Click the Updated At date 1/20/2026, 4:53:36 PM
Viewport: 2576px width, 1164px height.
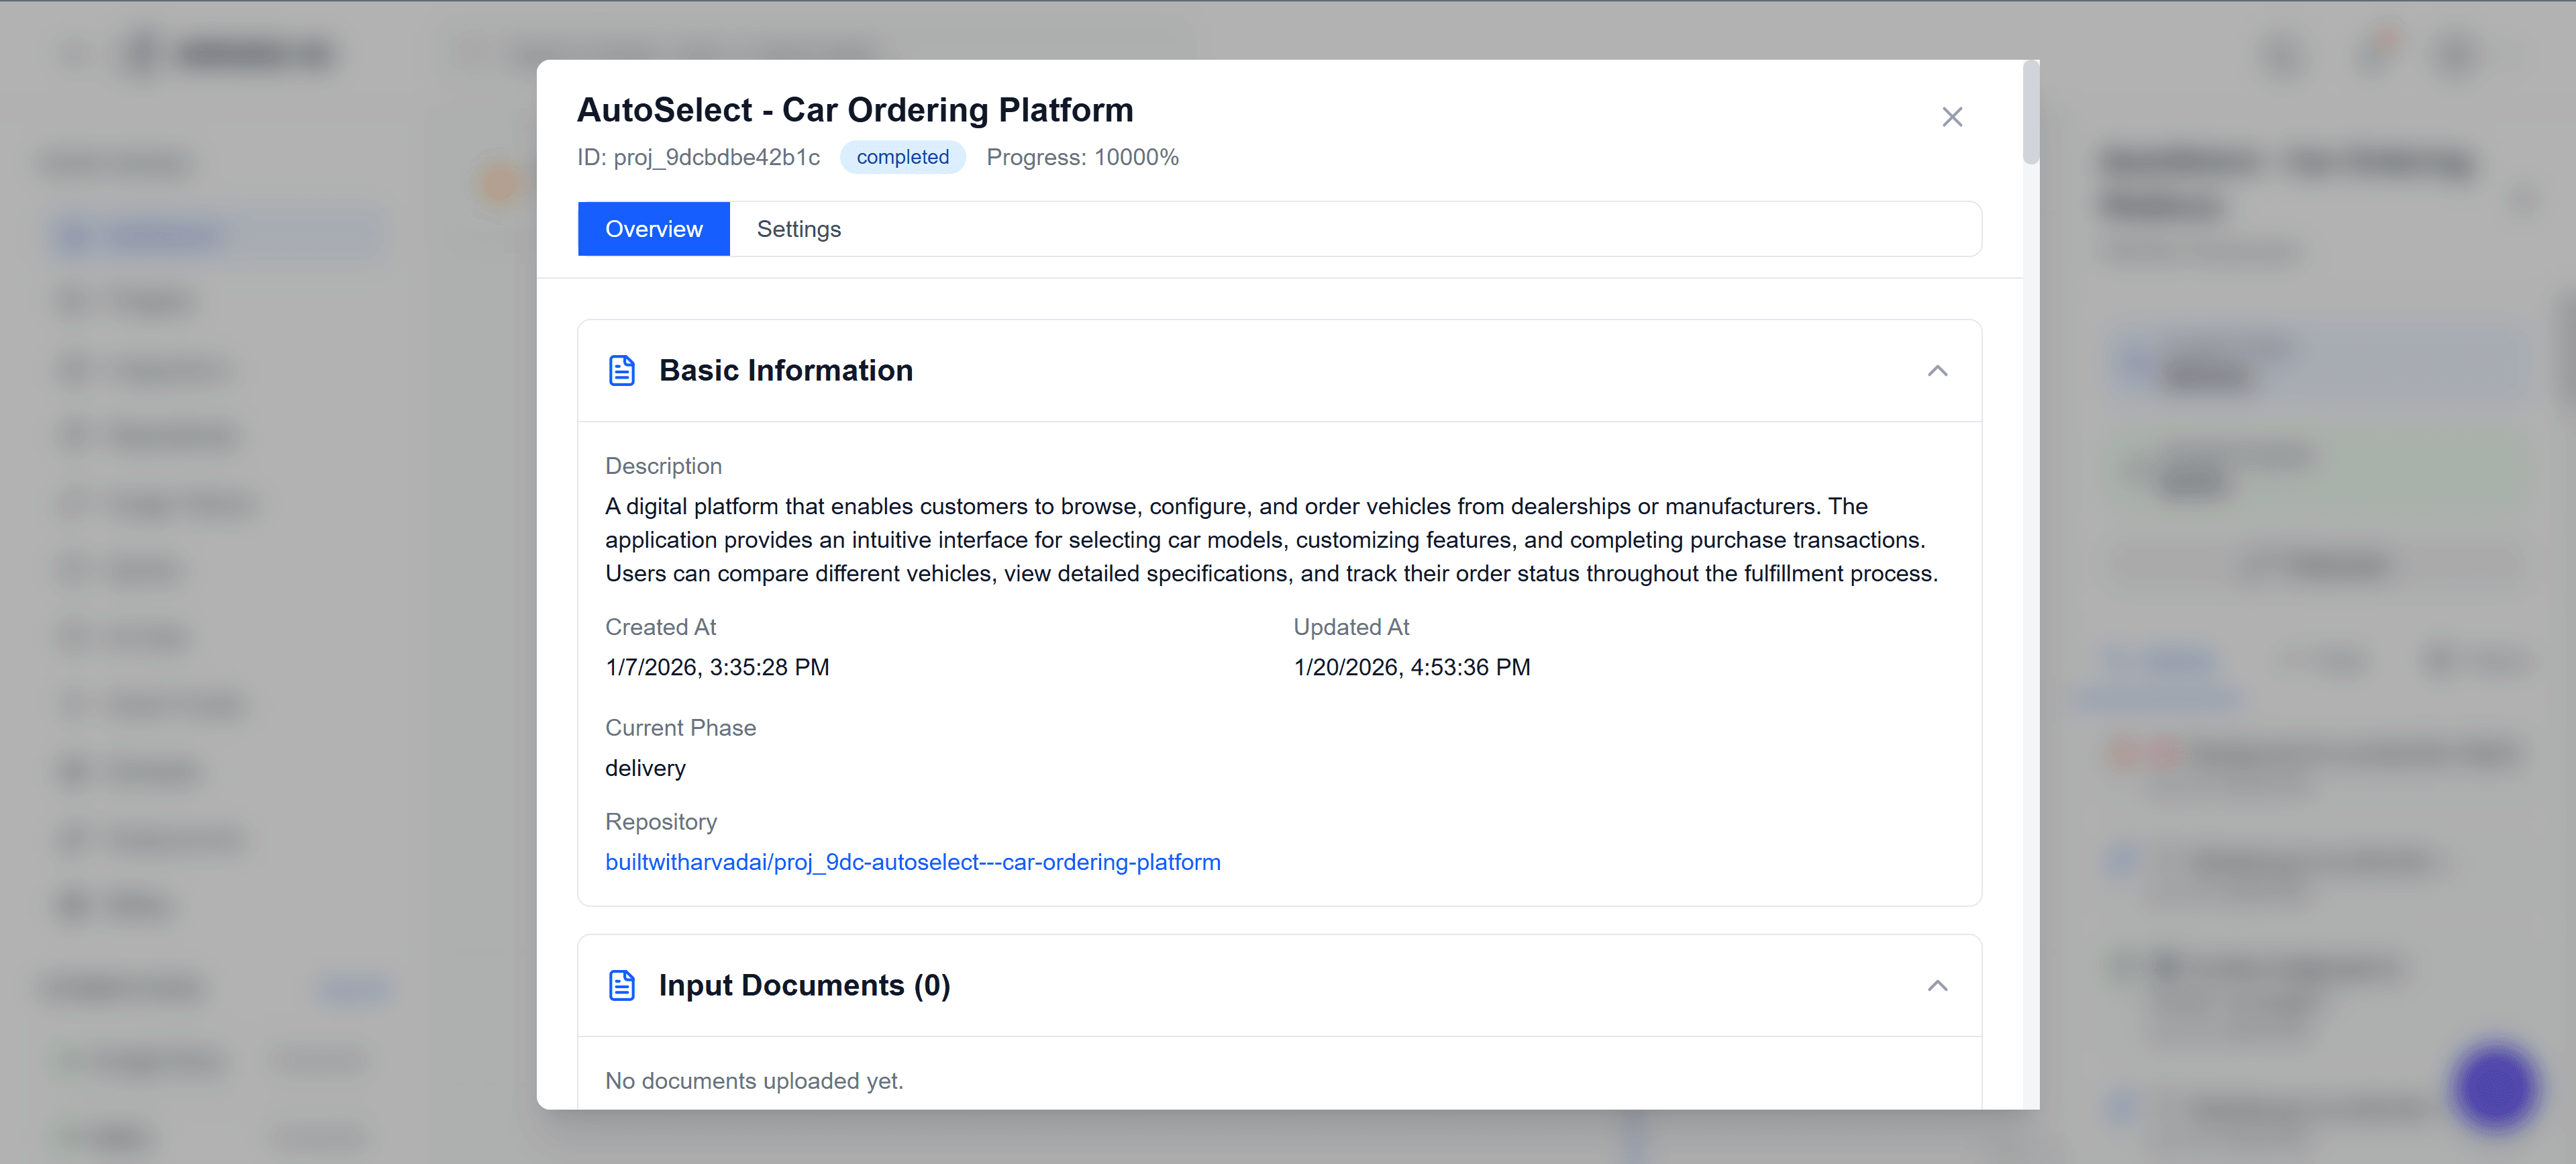(1411, 667)
